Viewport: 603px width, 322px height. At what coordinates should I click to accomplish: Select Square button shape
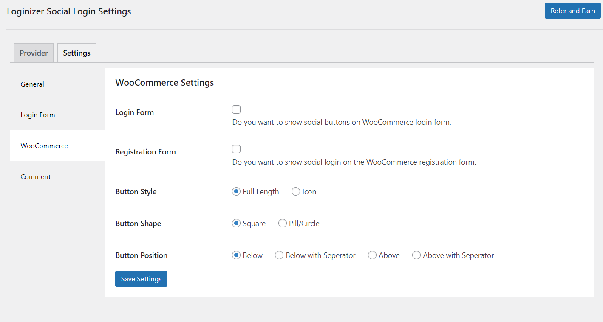(x=236, y=224)
